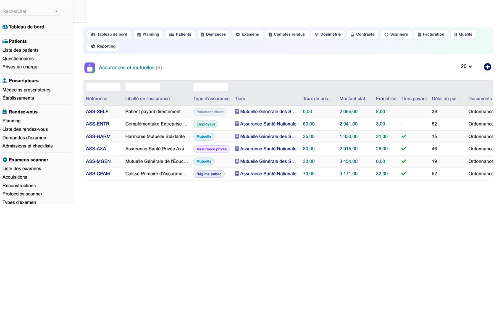Click building icon in the ASS-SELF row

237,112
